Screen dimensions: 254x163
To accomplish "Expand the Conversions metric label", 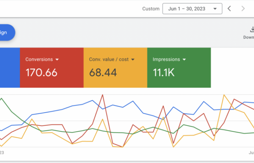I will [39, 59].
